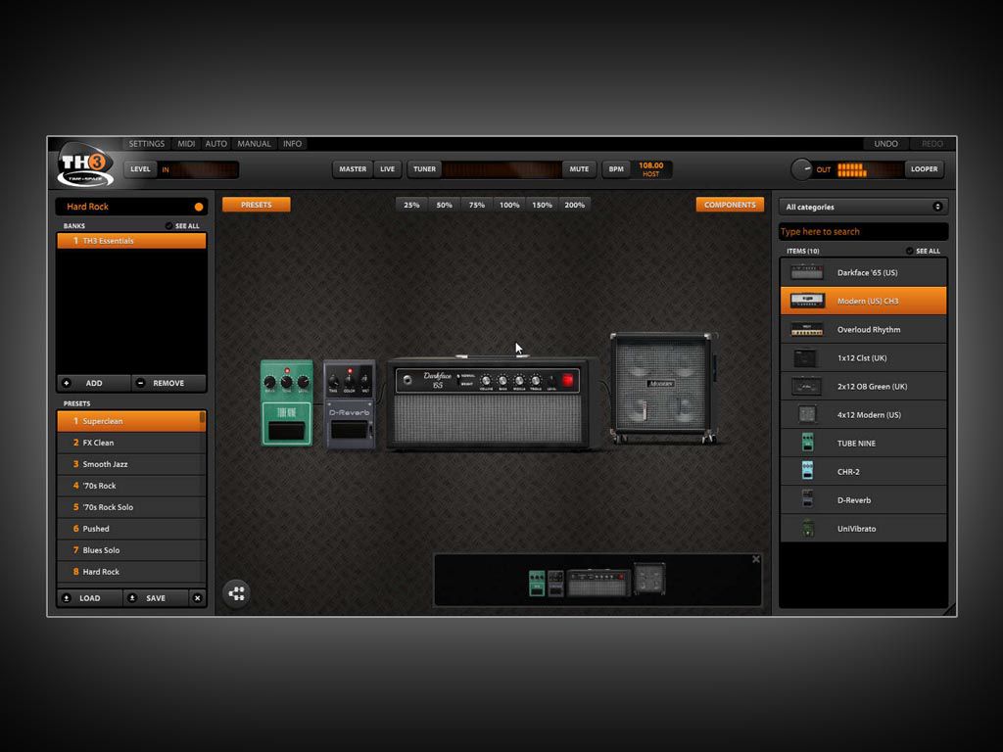Open the signal routing split icon
This screenshot has height=752, width=1003.
click(x=237, y=593)
